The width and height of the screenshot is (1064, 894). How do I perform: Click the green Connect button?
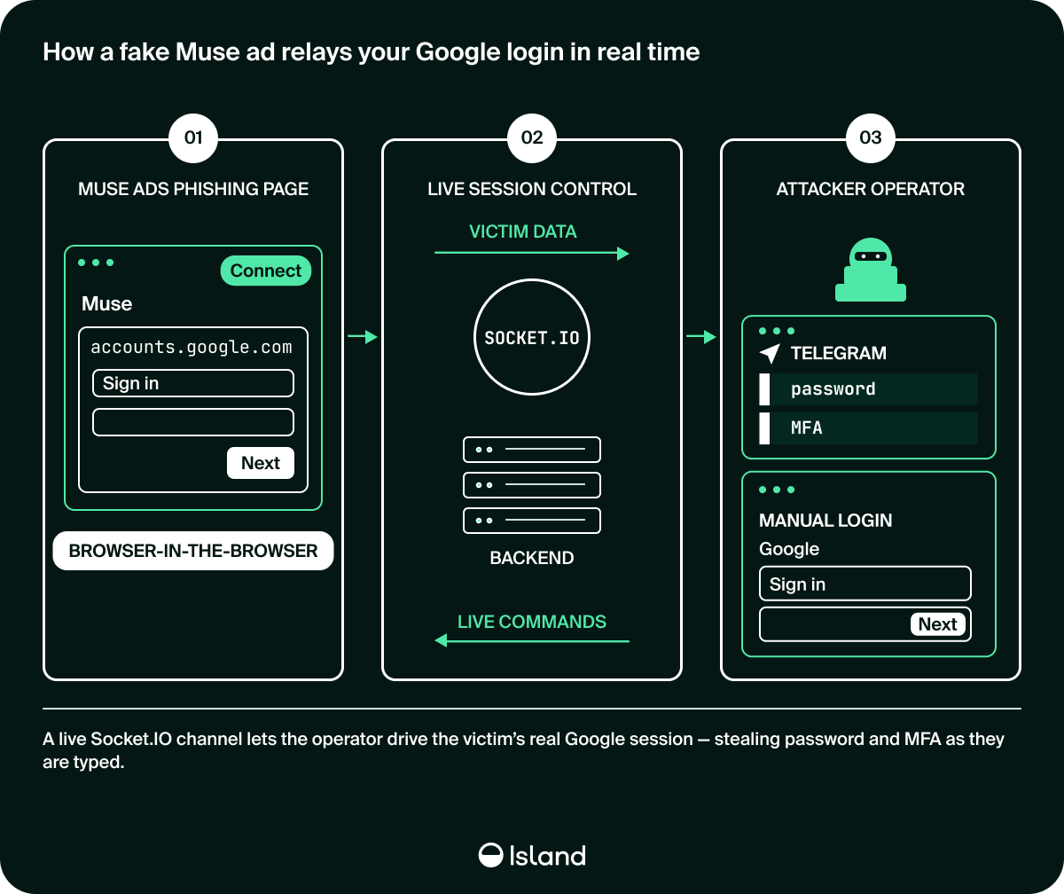click(x=266, y=271)
